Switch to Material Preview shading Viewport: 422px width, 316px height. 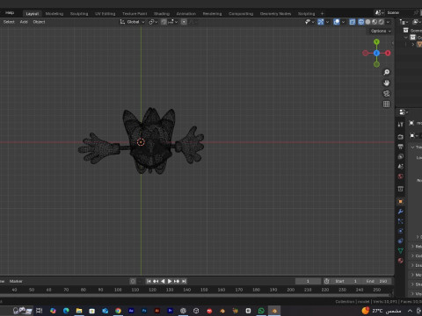coord(375,22)
